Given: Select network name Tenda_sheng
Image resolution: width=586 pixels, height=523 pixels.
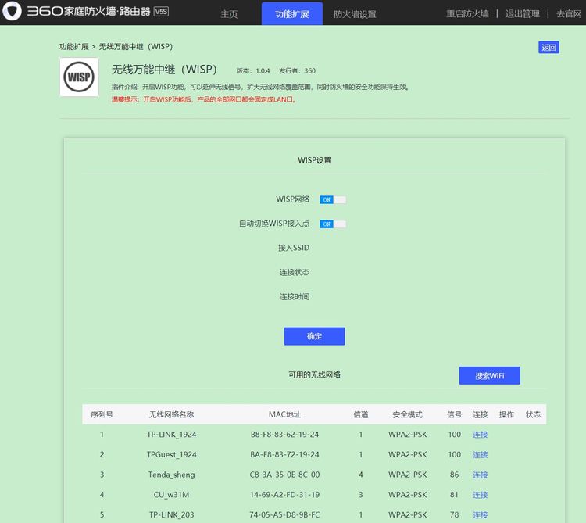Looking at the screenshot, I should [x=172, y=475].
